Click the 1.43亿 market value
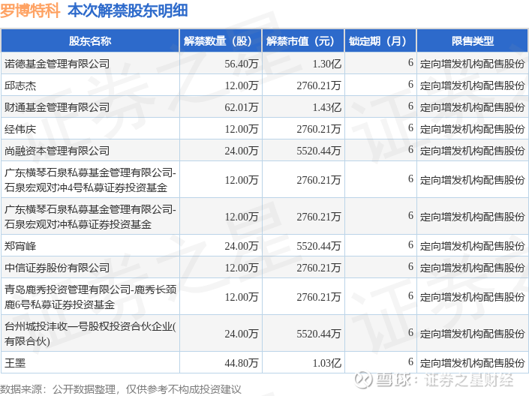This screenshot has width=529, height=396. click(x=326, y=107)
